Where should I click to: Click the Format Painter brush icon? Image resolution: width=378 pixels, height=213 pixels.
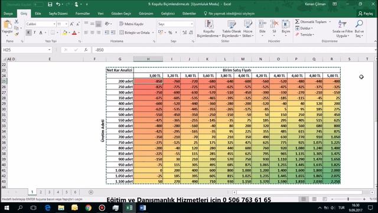(17, 34)
